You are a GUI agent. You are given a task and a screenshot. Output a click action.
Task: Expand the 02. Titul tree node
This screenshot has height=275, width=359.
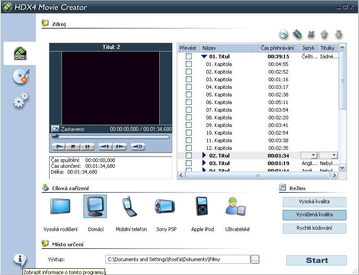pyautogui.click(x=204, y=155)
